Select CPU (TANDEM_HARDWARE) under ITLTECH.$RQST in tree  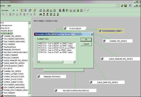pyautogui.click(x=14, y=39)
